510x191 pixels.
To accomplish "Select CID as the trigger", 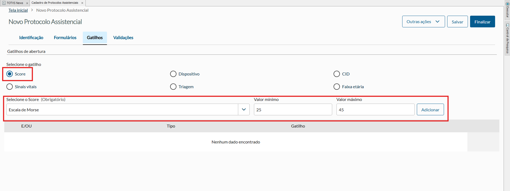I will [x=337, y=74].
